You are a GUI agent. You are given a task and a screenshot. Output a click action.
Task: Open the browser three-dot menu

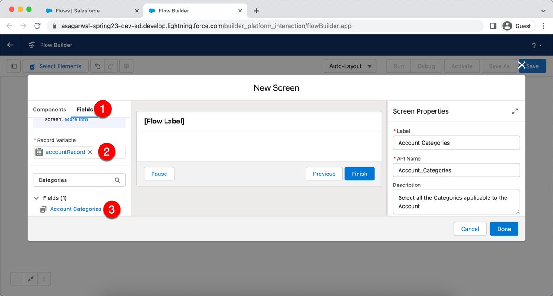(543, 26)
